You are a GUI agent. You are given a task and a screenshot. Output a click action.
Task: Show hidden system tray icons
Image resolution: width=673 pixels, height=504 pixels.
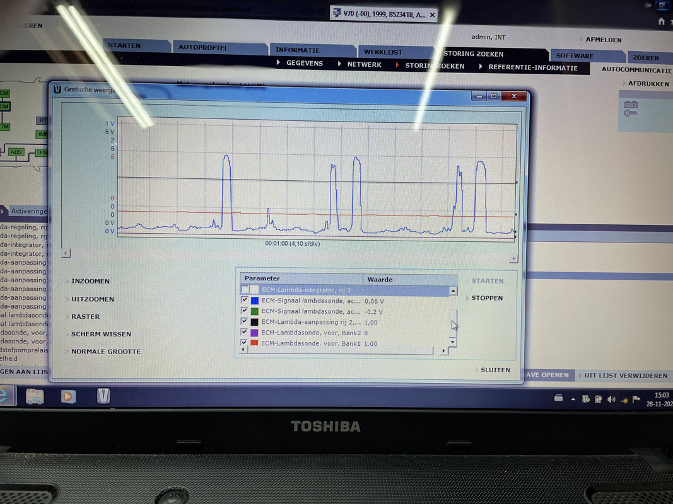point(573,399)
